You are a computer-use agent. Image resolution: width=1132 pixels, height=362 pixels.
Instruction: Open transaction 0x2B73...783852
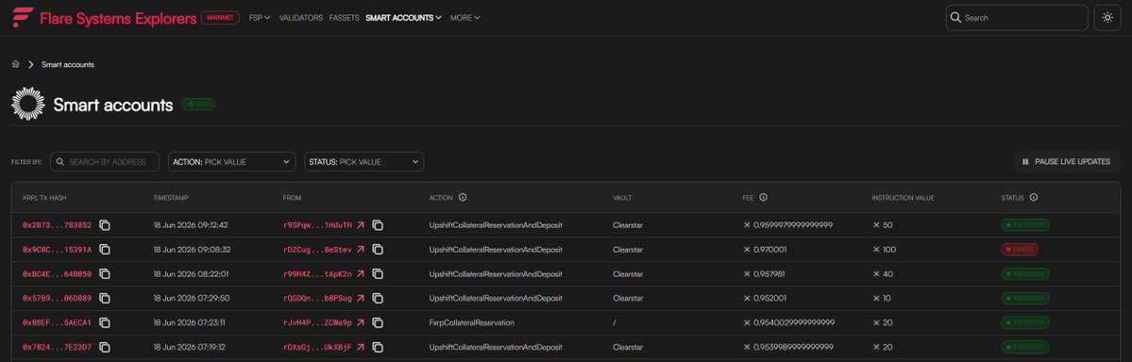pos(57,225)
